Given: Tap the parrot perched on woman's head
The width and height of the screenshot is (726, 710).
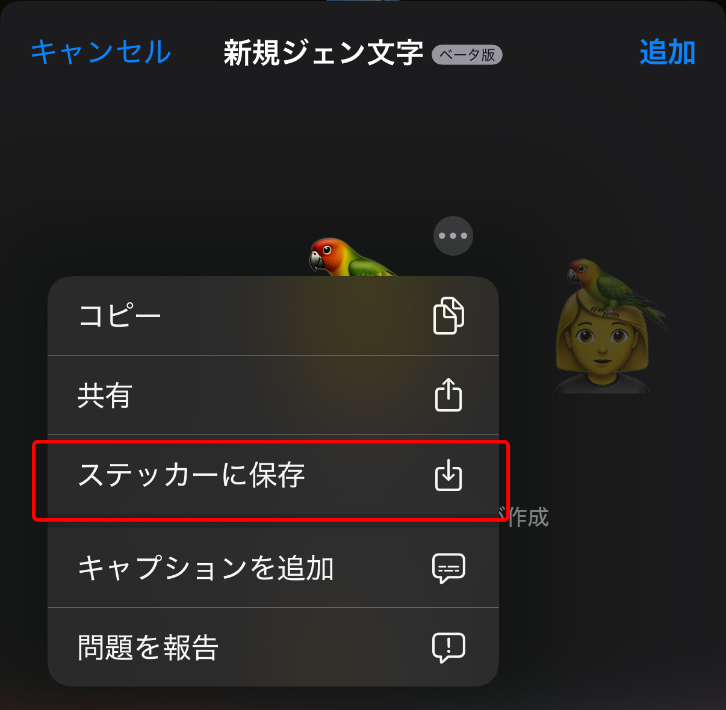Looking at the screenshot, I should click(x=615, y=289).
